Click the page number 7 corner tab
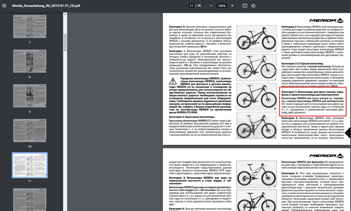The width and height of the screenshot is (351, 211). click(348, 133)
